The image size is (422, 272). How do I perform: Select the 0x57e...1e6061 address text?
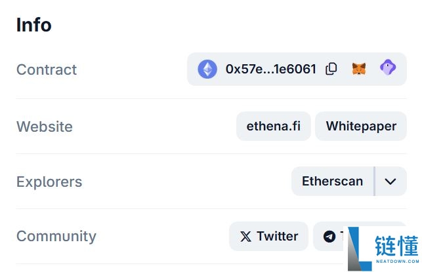point(271,69)
